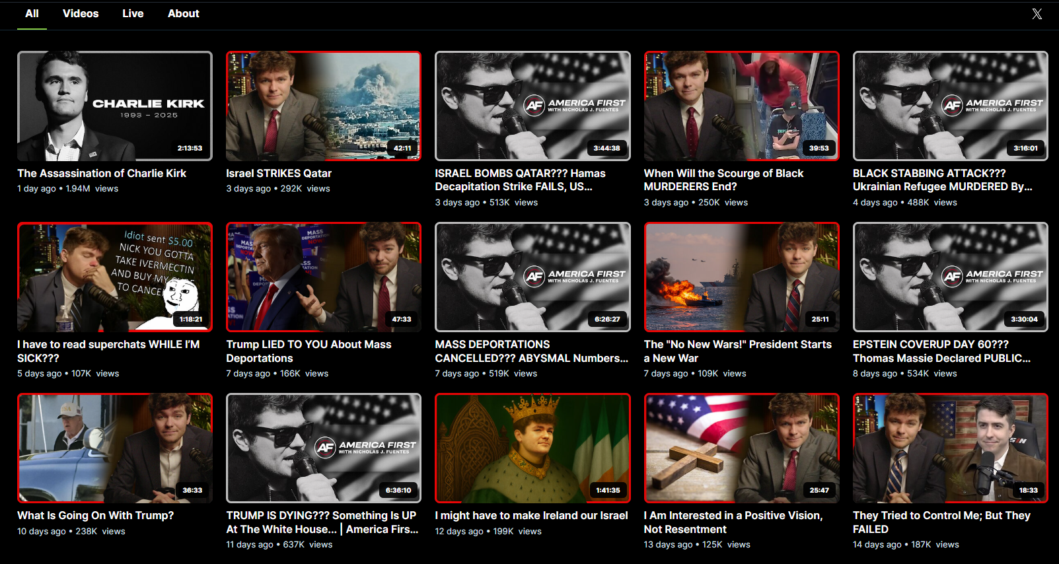Screen dimensions: 1059x564
Task: Click title 'Trump LIED TO YOU About Mass Deportations'
Action: tap(309, 351)
